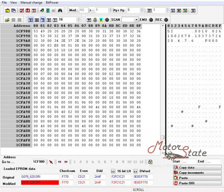The width and height of the screenshot is (224, 192).
Task: Open the Manual change menu
Action: (x=31, y=3)
